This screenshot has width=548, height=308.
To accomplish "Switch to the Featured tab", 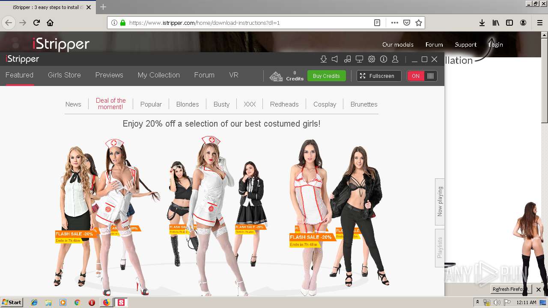I will (19, 75).
